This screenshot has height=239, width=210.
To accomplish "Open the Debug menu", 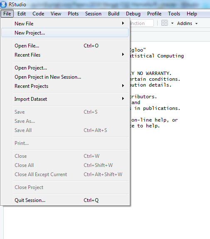I will point(133,14).
